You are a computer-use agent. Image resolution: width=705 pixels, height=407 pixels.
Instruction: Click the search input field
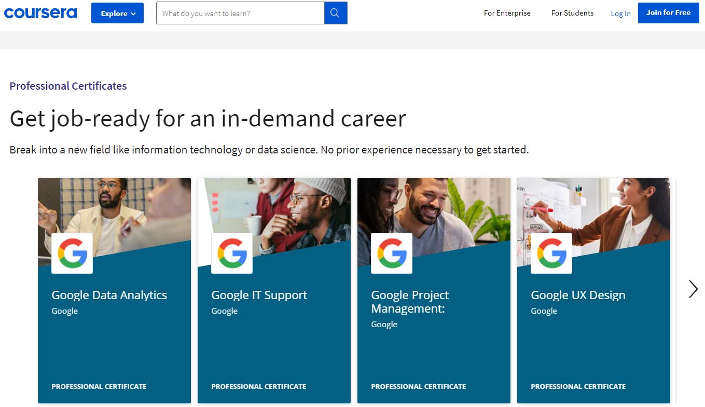[x=240, y=13]
